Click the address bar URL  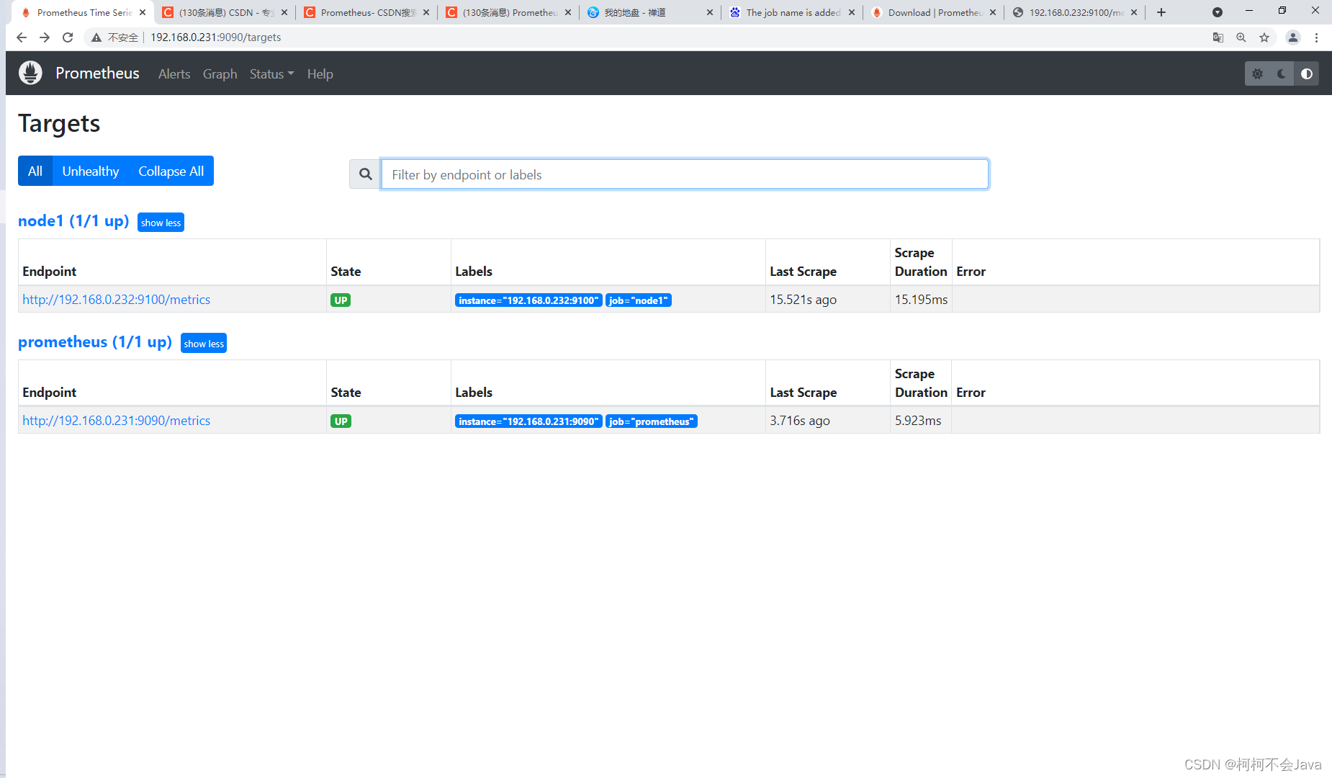215,37
